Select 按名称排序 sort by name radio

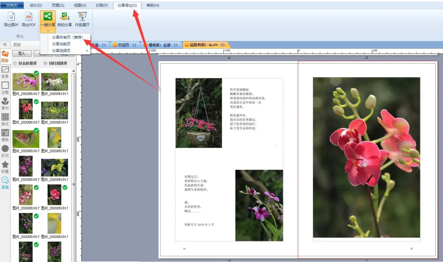pos(15,63)
